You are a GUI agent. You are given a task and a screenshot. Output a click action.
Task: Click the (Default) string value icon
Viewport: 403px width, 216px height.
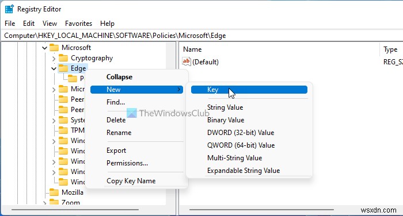pyautogui.click(x=187, y=61)
